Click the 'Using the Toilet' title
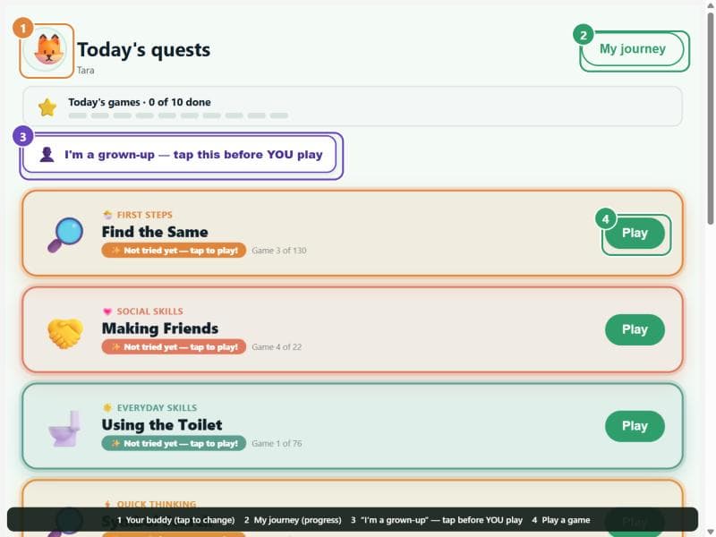Image resolution: width=716 pixels, height=537 pixels. (x=162, y=424)
